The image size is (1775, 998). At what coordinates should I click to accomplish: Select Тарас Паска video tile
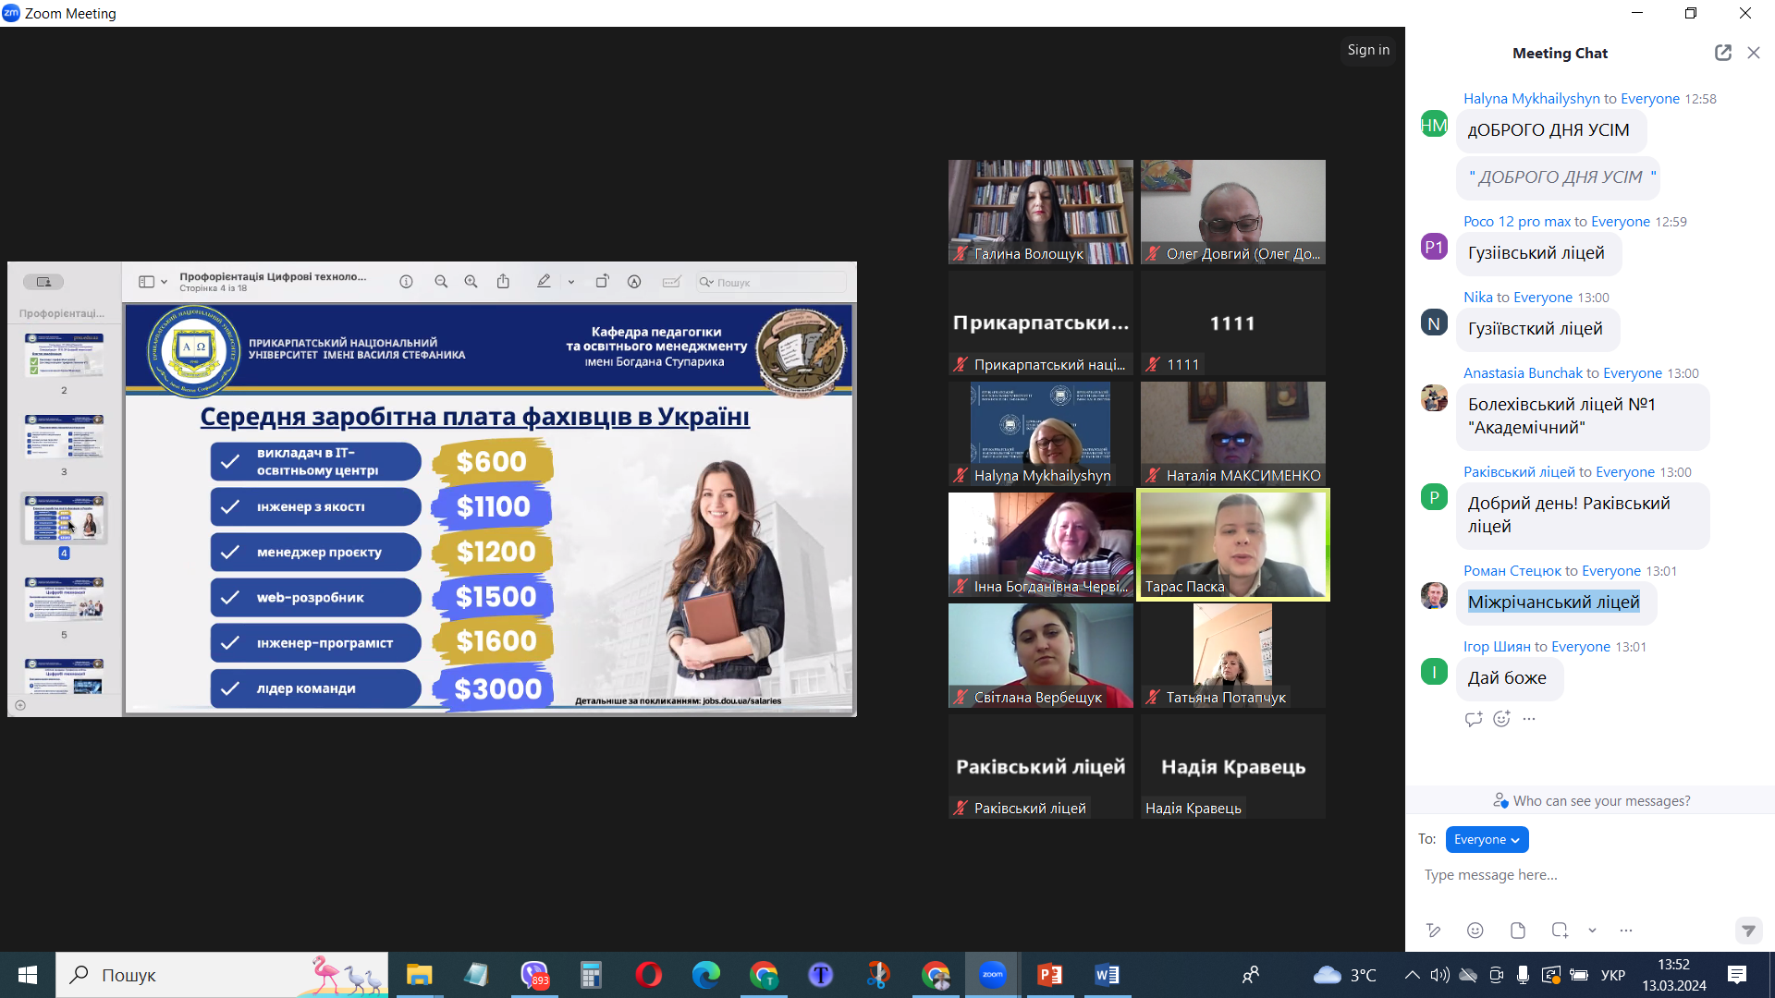(x=1232, y=544)
